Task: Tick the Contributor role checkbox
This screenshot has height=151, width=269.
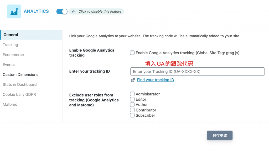Action: [x=132, y=110]
